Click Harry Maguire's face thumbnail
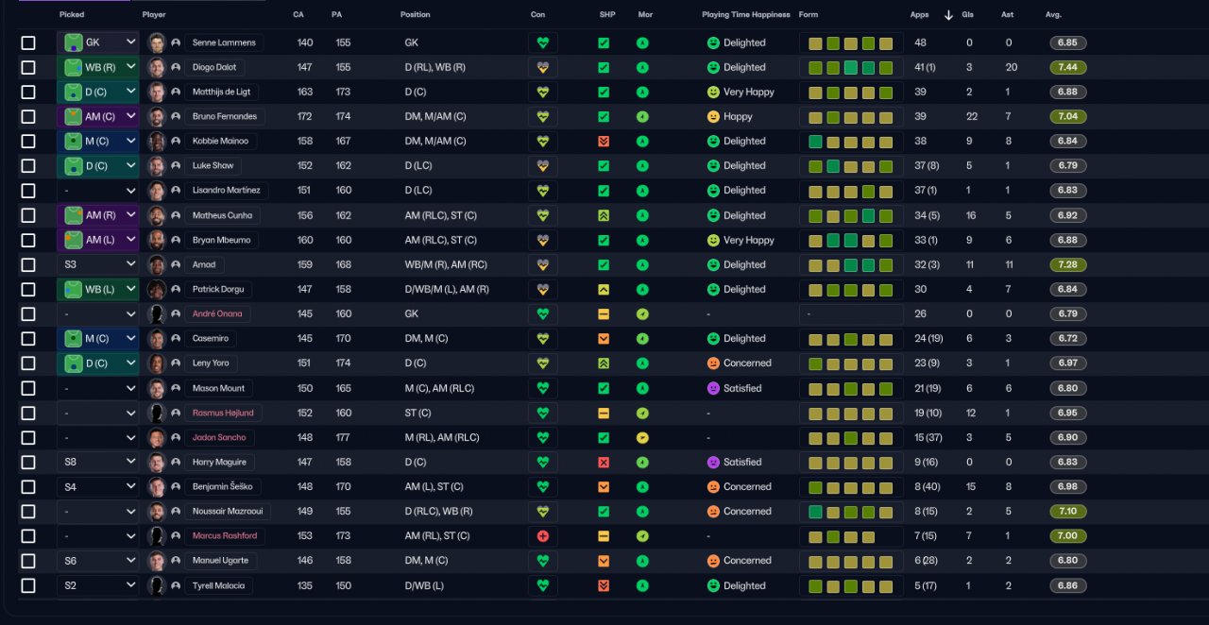The image size is (1209, 625). pyautogui.click(x=157, y=462)
